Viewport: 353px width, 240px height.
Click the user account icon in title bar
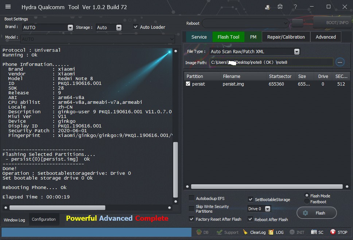click(x=268, y=7)
